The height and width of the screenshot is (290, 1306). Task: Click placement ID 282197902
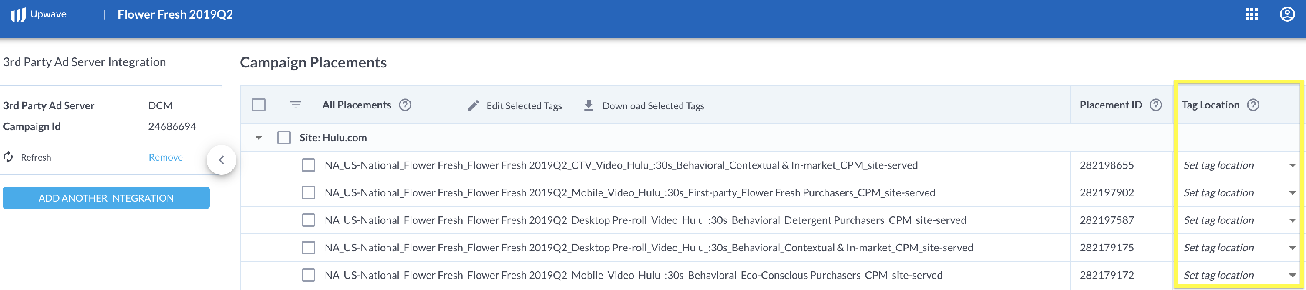pyautogui.click(x=1107, y=192)
